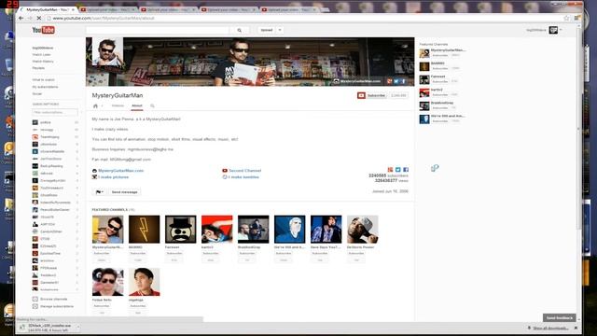Open My subscriptions in the sidebar
The width and height of the screenshot is (597, 336).
point(46,87)
